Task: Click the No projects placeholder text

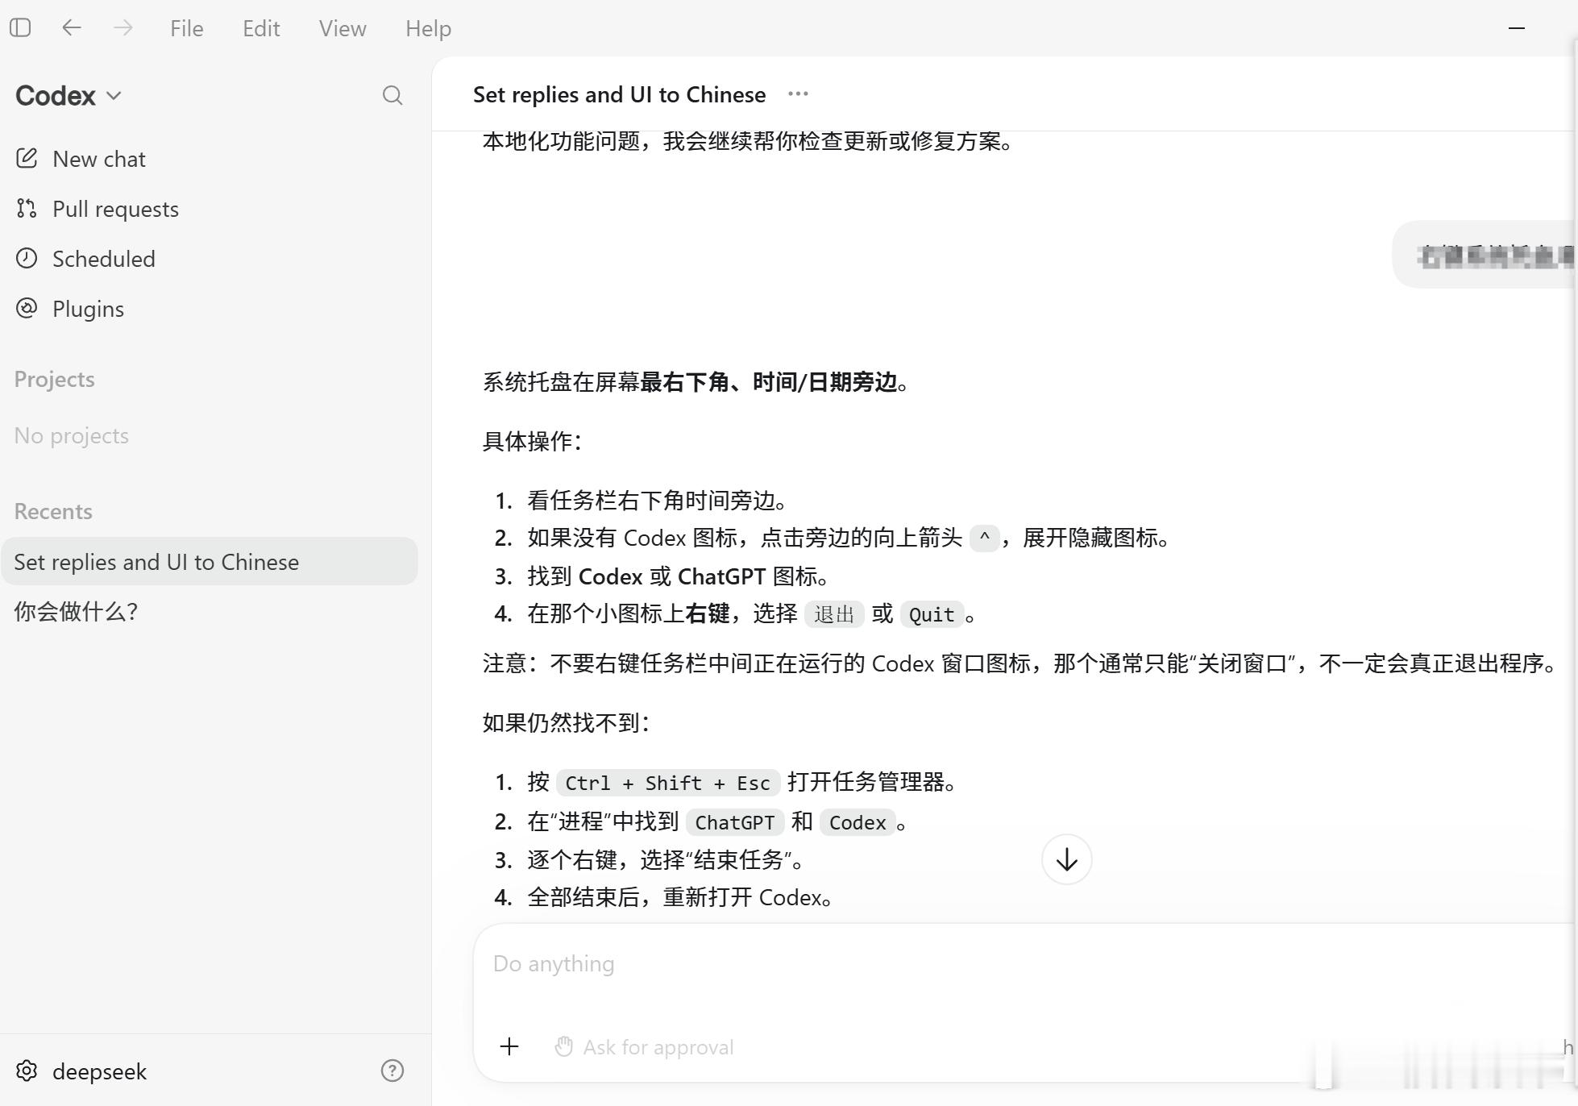Action: [72, 435]
